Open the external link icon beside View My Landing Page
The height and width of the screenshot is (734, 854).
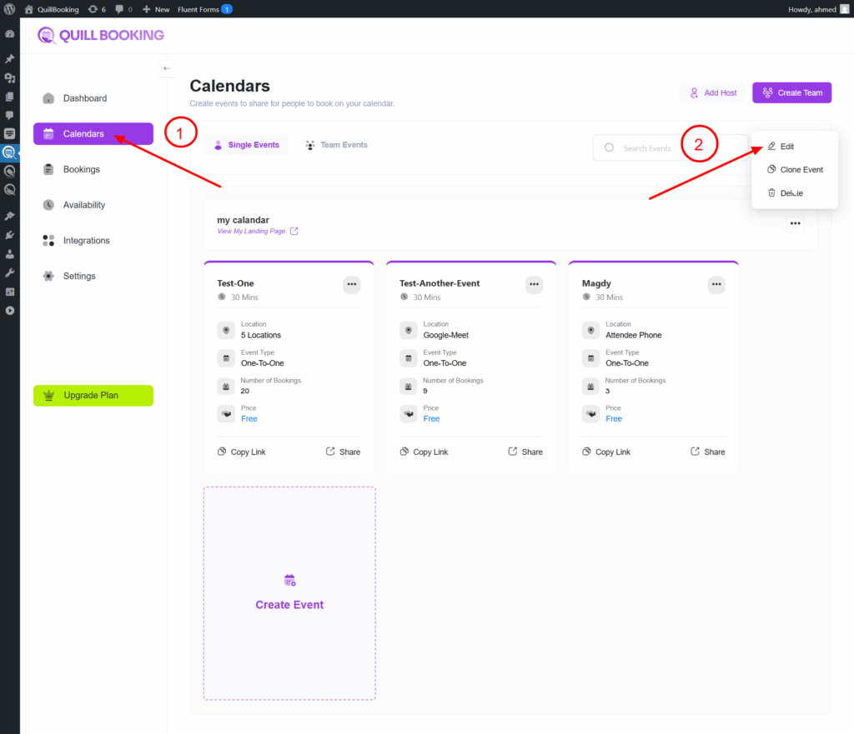294,232
